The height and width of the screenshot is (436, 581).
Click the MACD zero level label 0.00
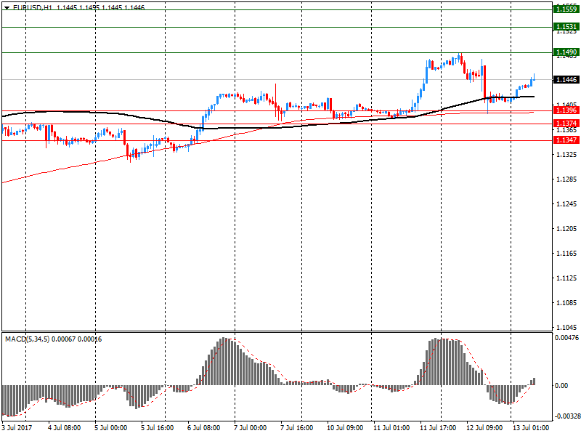561,386
